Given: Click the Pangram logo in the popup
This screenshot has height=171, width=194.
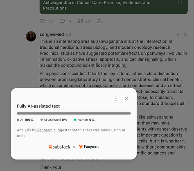Looking at the screenshot, I should coord(89,147).
